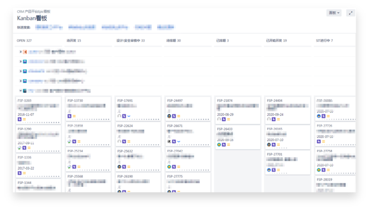
Task: Click the Epic type icon on FSP-27726
Action: point(319,141)
